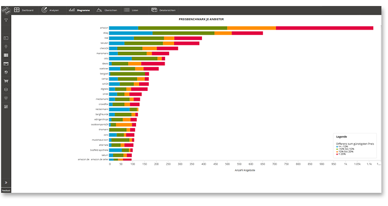Image resolution: width=388 pixels, height=206 pixels.
Task: Click the blue segment of the neckermann bar
Action: (120, 110)
